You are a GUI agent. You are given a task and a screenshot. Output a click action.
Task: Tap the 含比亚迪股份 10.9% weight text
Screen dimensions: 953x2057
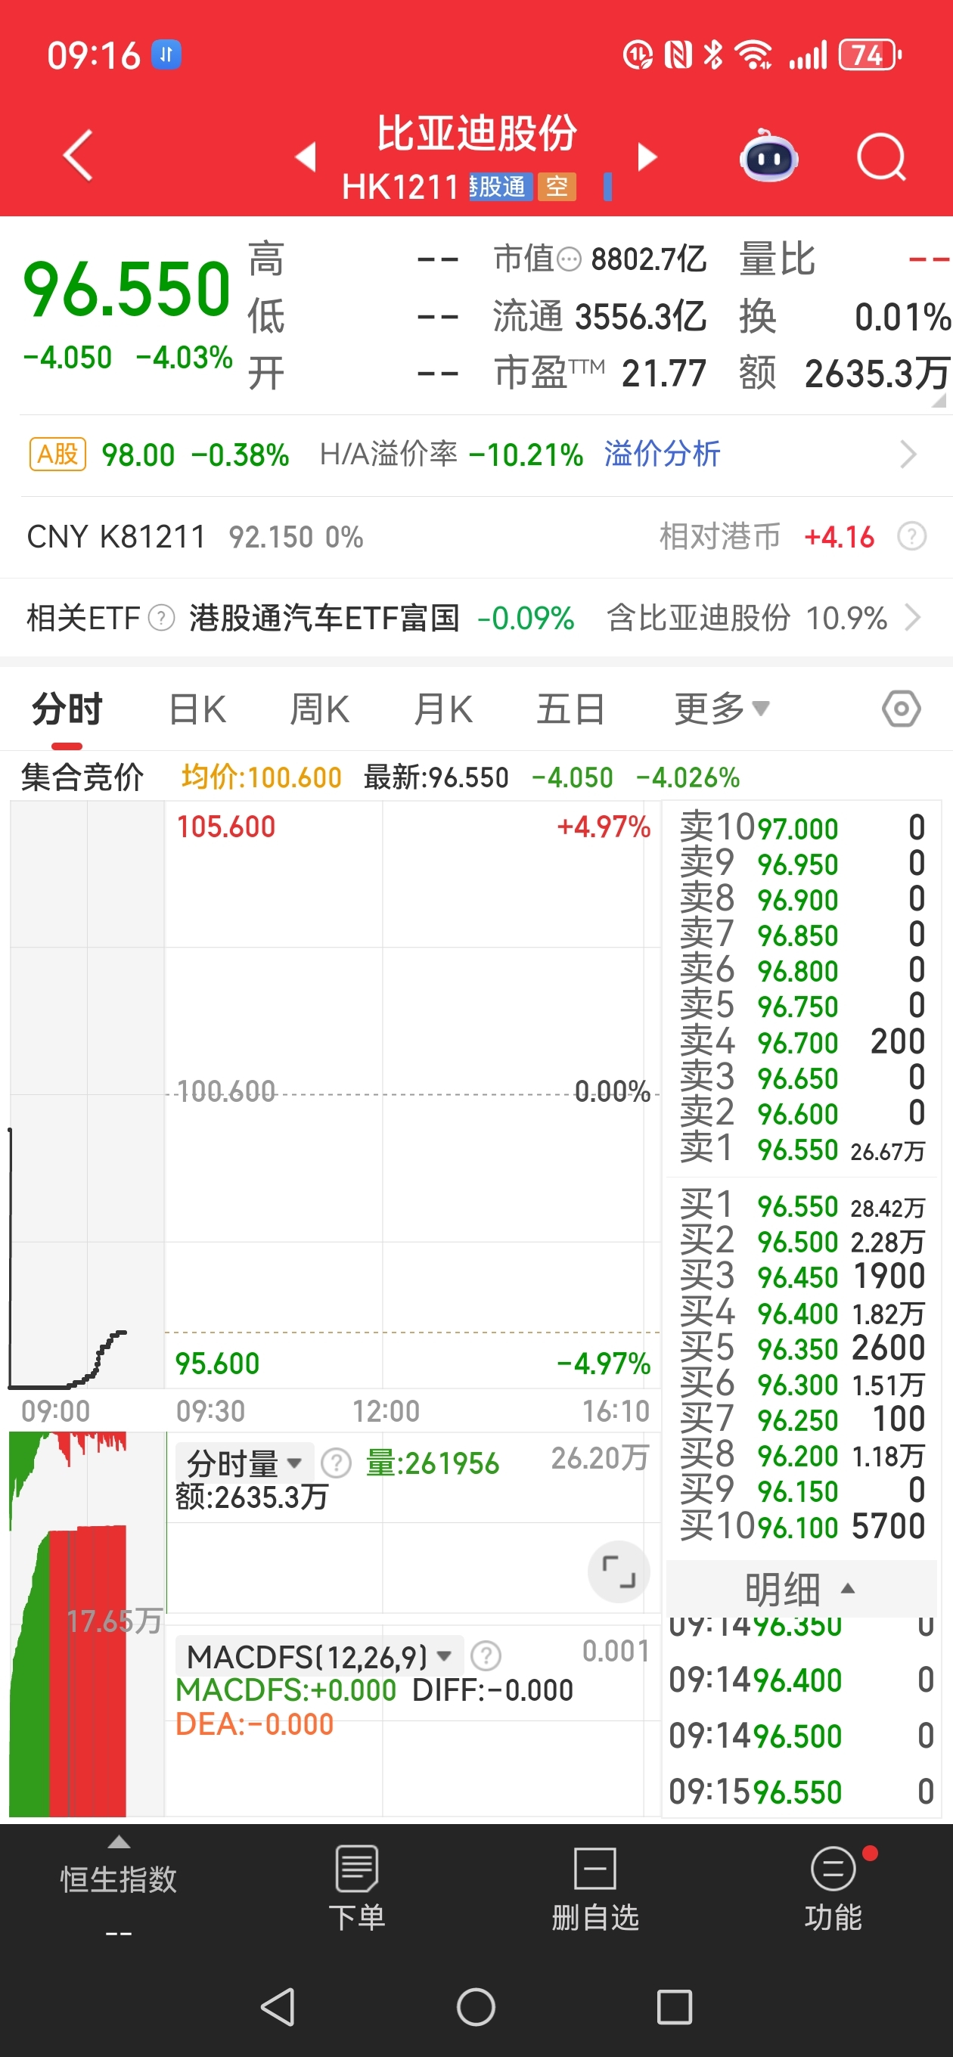[x=747, y=618]
